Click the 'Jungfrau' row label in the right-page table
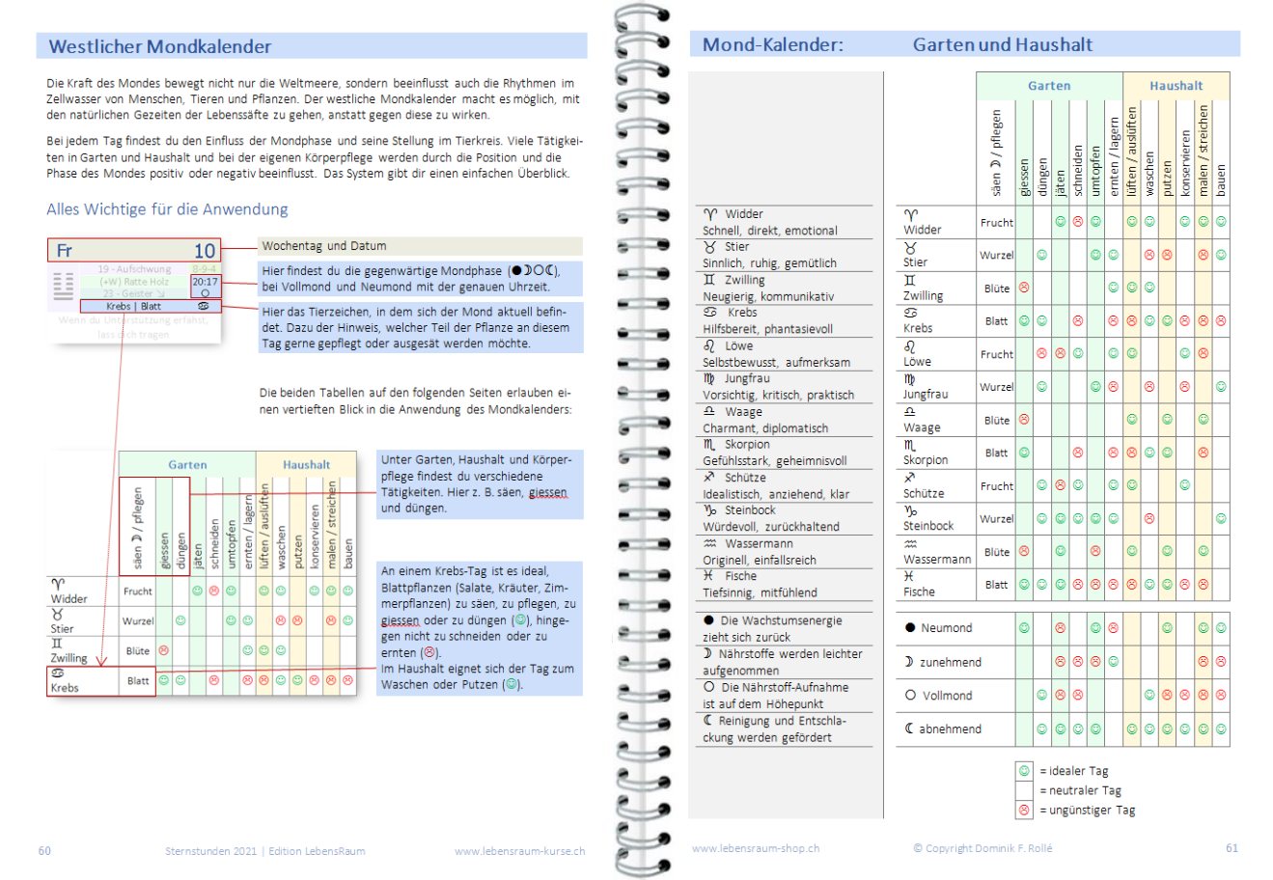1273x880 pixels. click(926, 395)
